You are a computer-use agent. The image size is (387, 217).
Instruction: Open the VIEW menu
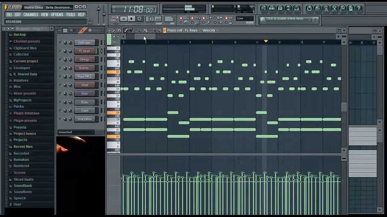tap(44, 14)
